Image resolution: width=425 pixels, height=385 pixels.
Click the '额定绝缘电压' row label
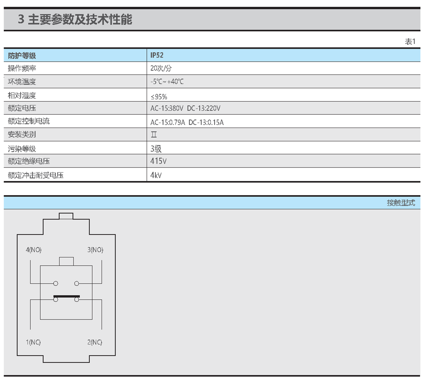click(x=29, y=161)
